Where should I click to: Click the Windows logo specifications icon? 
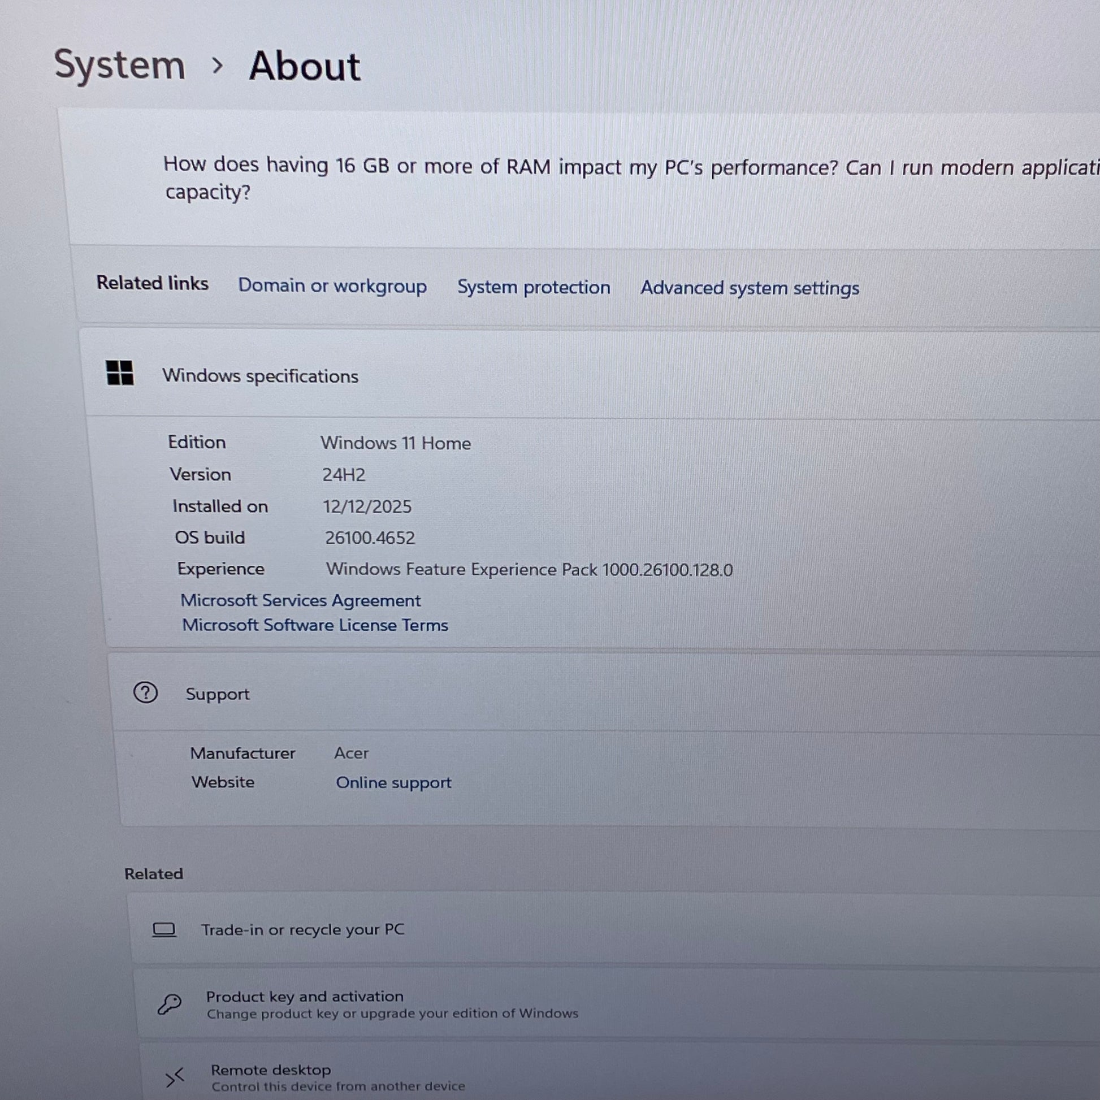point(120,373)
